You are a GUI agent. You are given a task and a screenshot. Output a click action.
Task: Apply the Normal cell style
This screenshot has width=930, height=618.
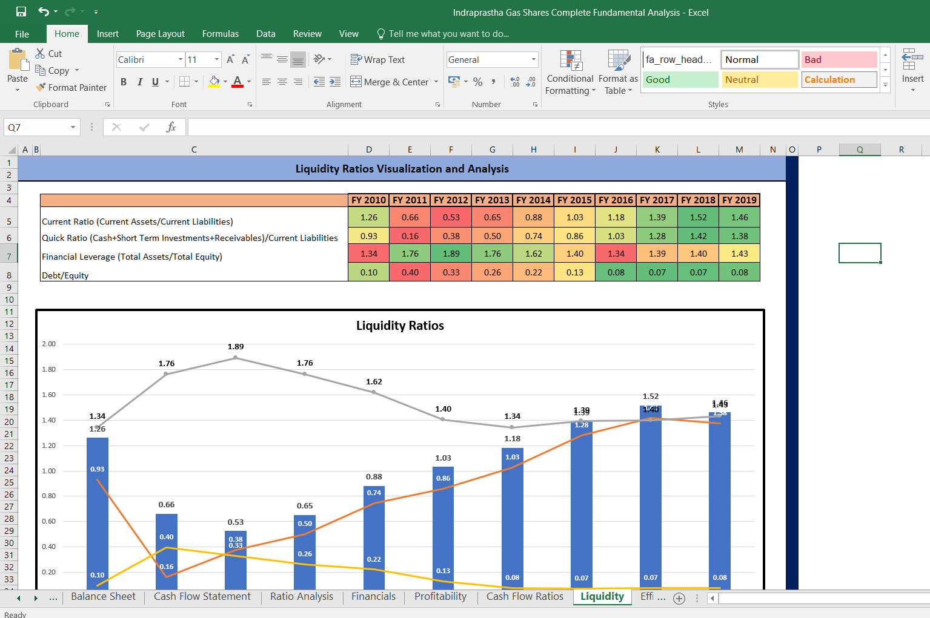tap(760, 59)
